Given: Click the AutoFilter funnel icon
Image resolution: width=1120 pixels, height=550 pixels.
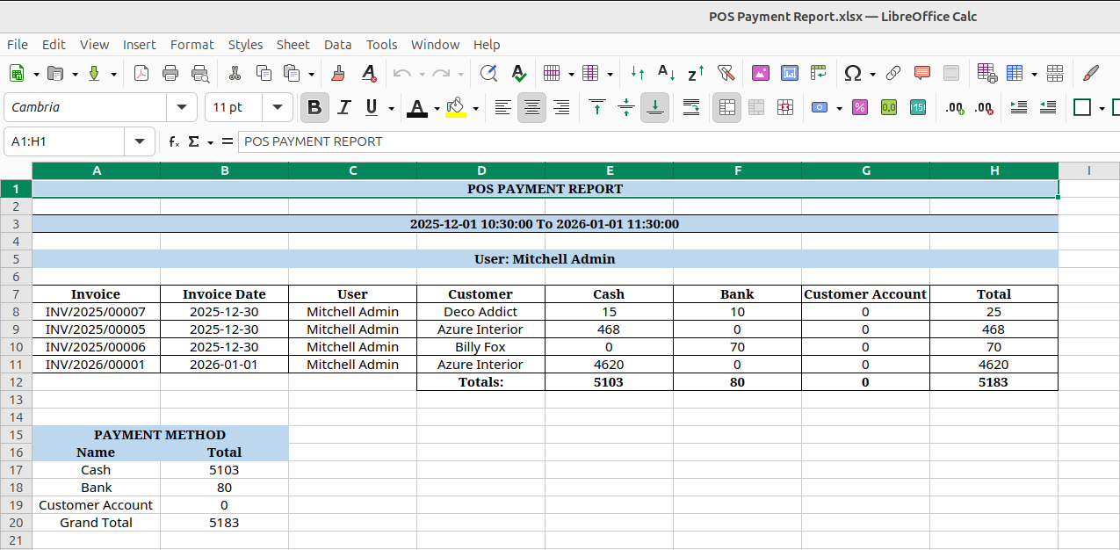Looking at the screenshot, I should pyautogui.click(x=726, y=74).
